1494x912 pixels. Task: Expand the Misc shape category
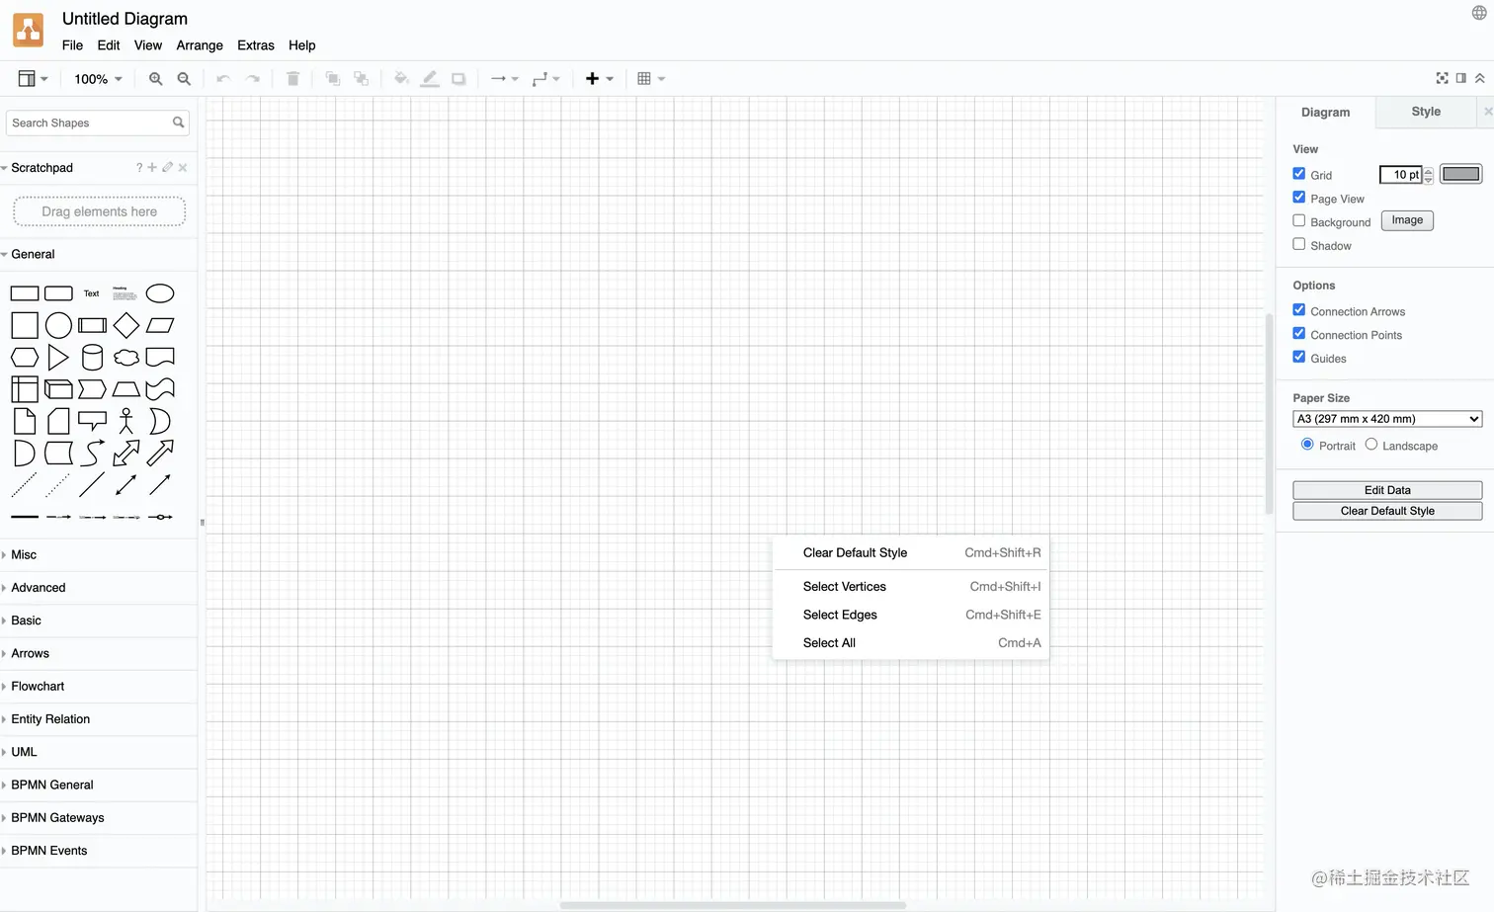(x=99, y=555)
